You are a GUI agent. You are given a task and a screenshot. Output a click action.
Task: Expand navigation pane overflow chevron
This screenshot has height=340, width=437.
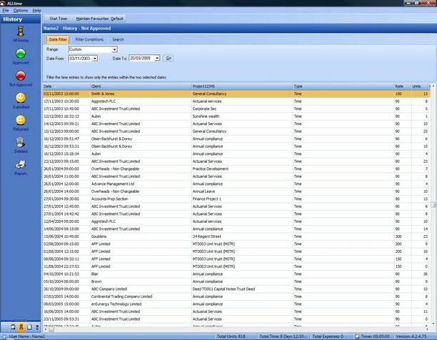(x=37, y=327)
